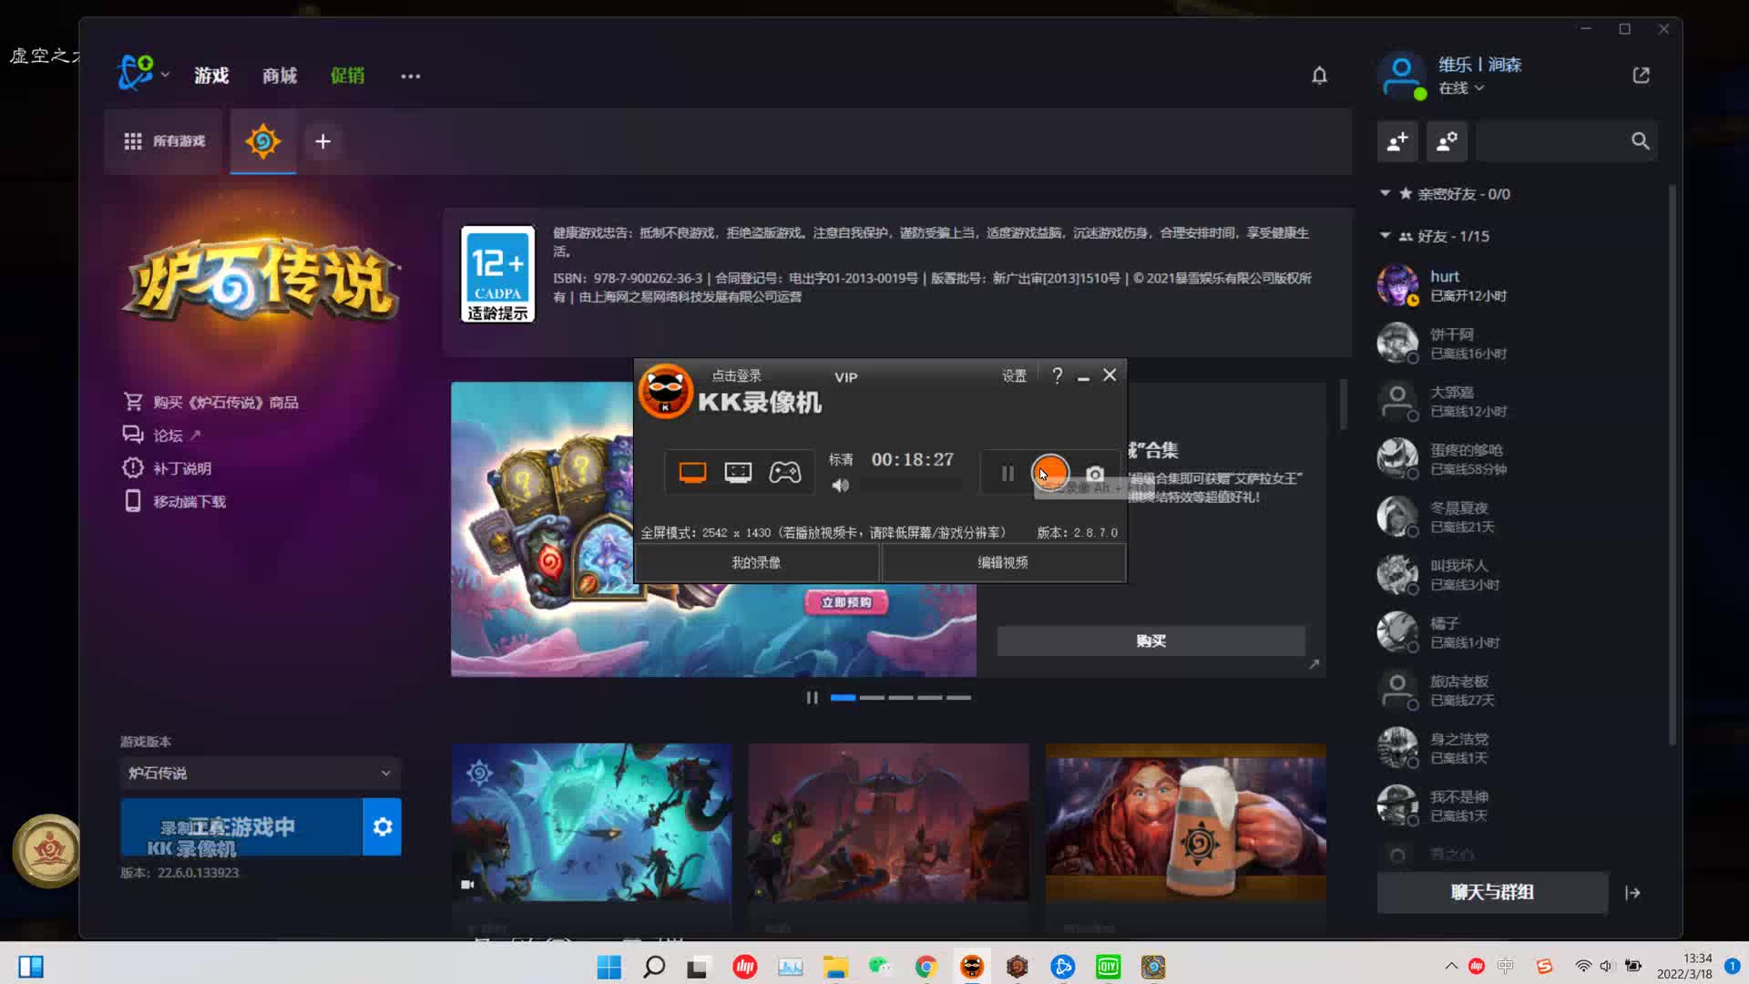Click the VIP label in KK录像机
Viewport: 1749px width, 984px height.
845,377
